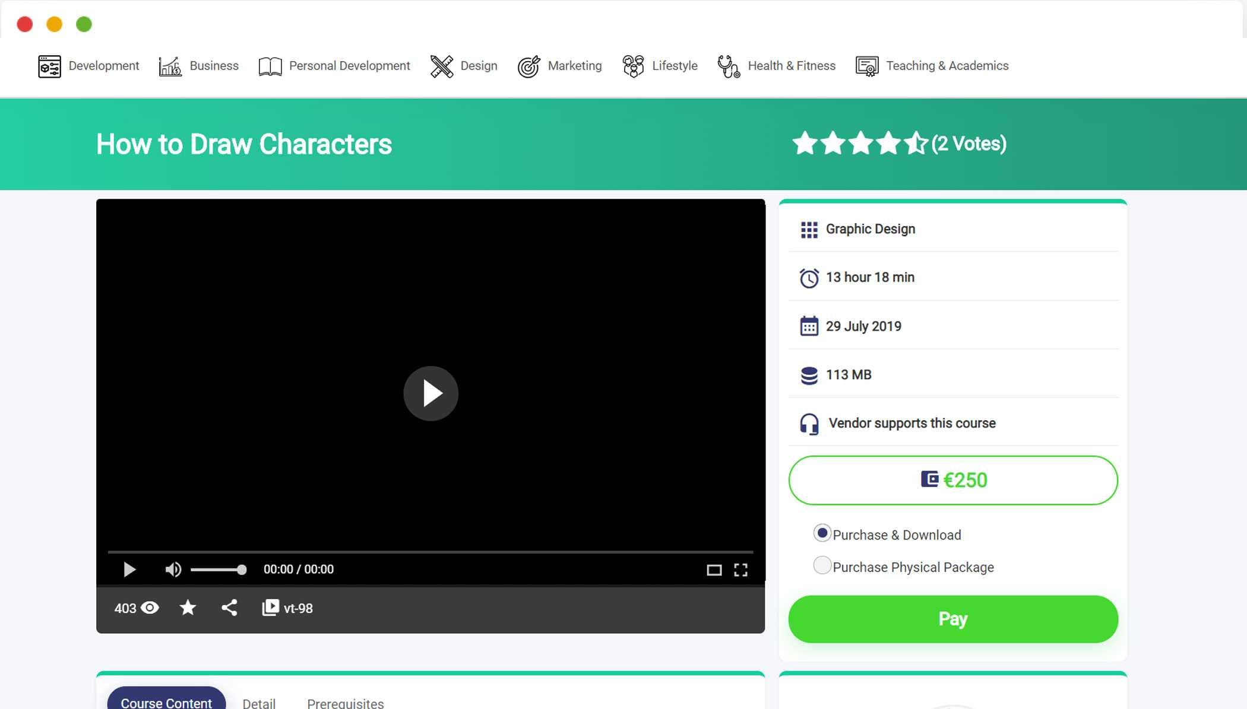Click the second rating star
This screenshot has width=1247, height=709.
pyautogui.click(x=833, y=143)
